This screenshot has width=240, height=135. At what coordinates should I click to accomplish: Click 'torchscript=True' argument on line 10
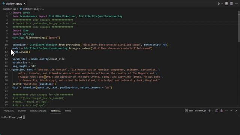point(155,45)
